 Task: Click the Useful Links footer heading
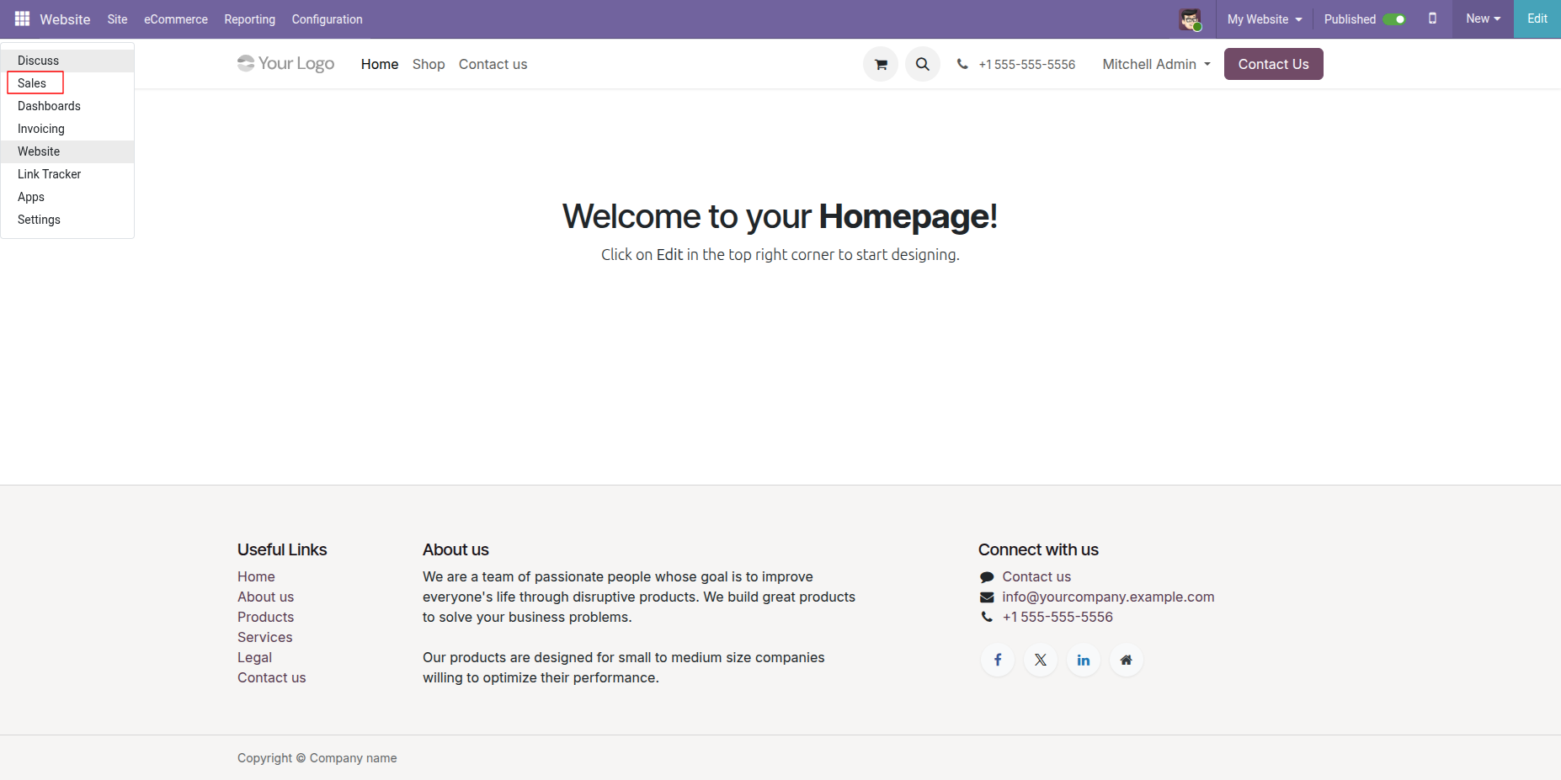[x=282, y=549]
